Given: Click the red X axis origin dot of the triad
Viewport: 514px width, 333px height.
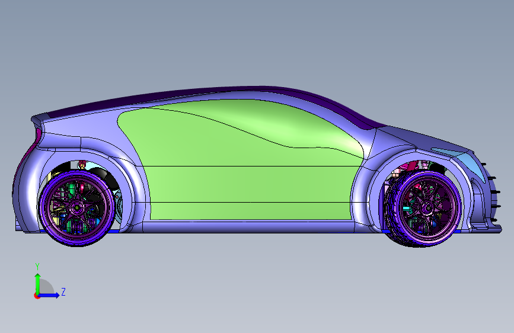Looking at the screenshot, I should (36, 296).
